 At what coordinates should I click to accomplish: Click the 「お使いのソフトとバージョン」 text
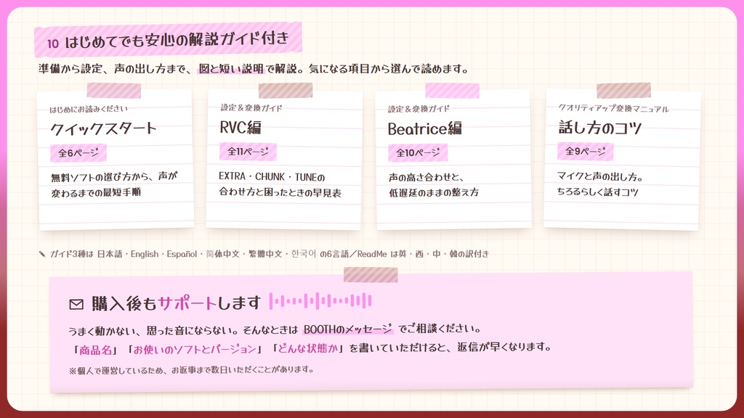pyautogui.click(x=194, y=349)
